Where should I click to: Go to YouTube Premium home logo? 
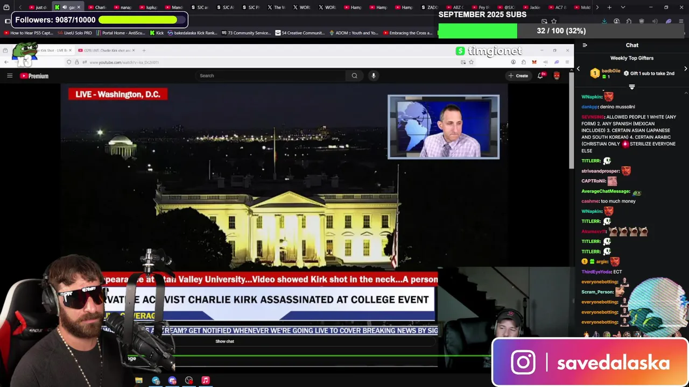[34, 76]
